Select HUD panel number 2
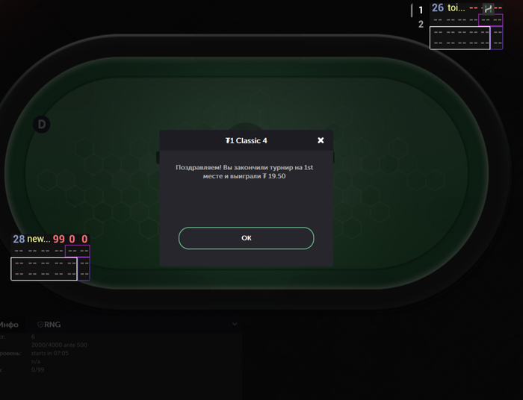This screenshot has height=400, width=523. [421, 25]
